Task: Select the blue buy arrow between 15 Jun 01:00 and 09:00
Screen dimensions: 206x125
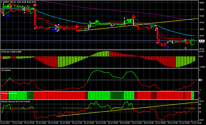Action: (x=54, y=30)
